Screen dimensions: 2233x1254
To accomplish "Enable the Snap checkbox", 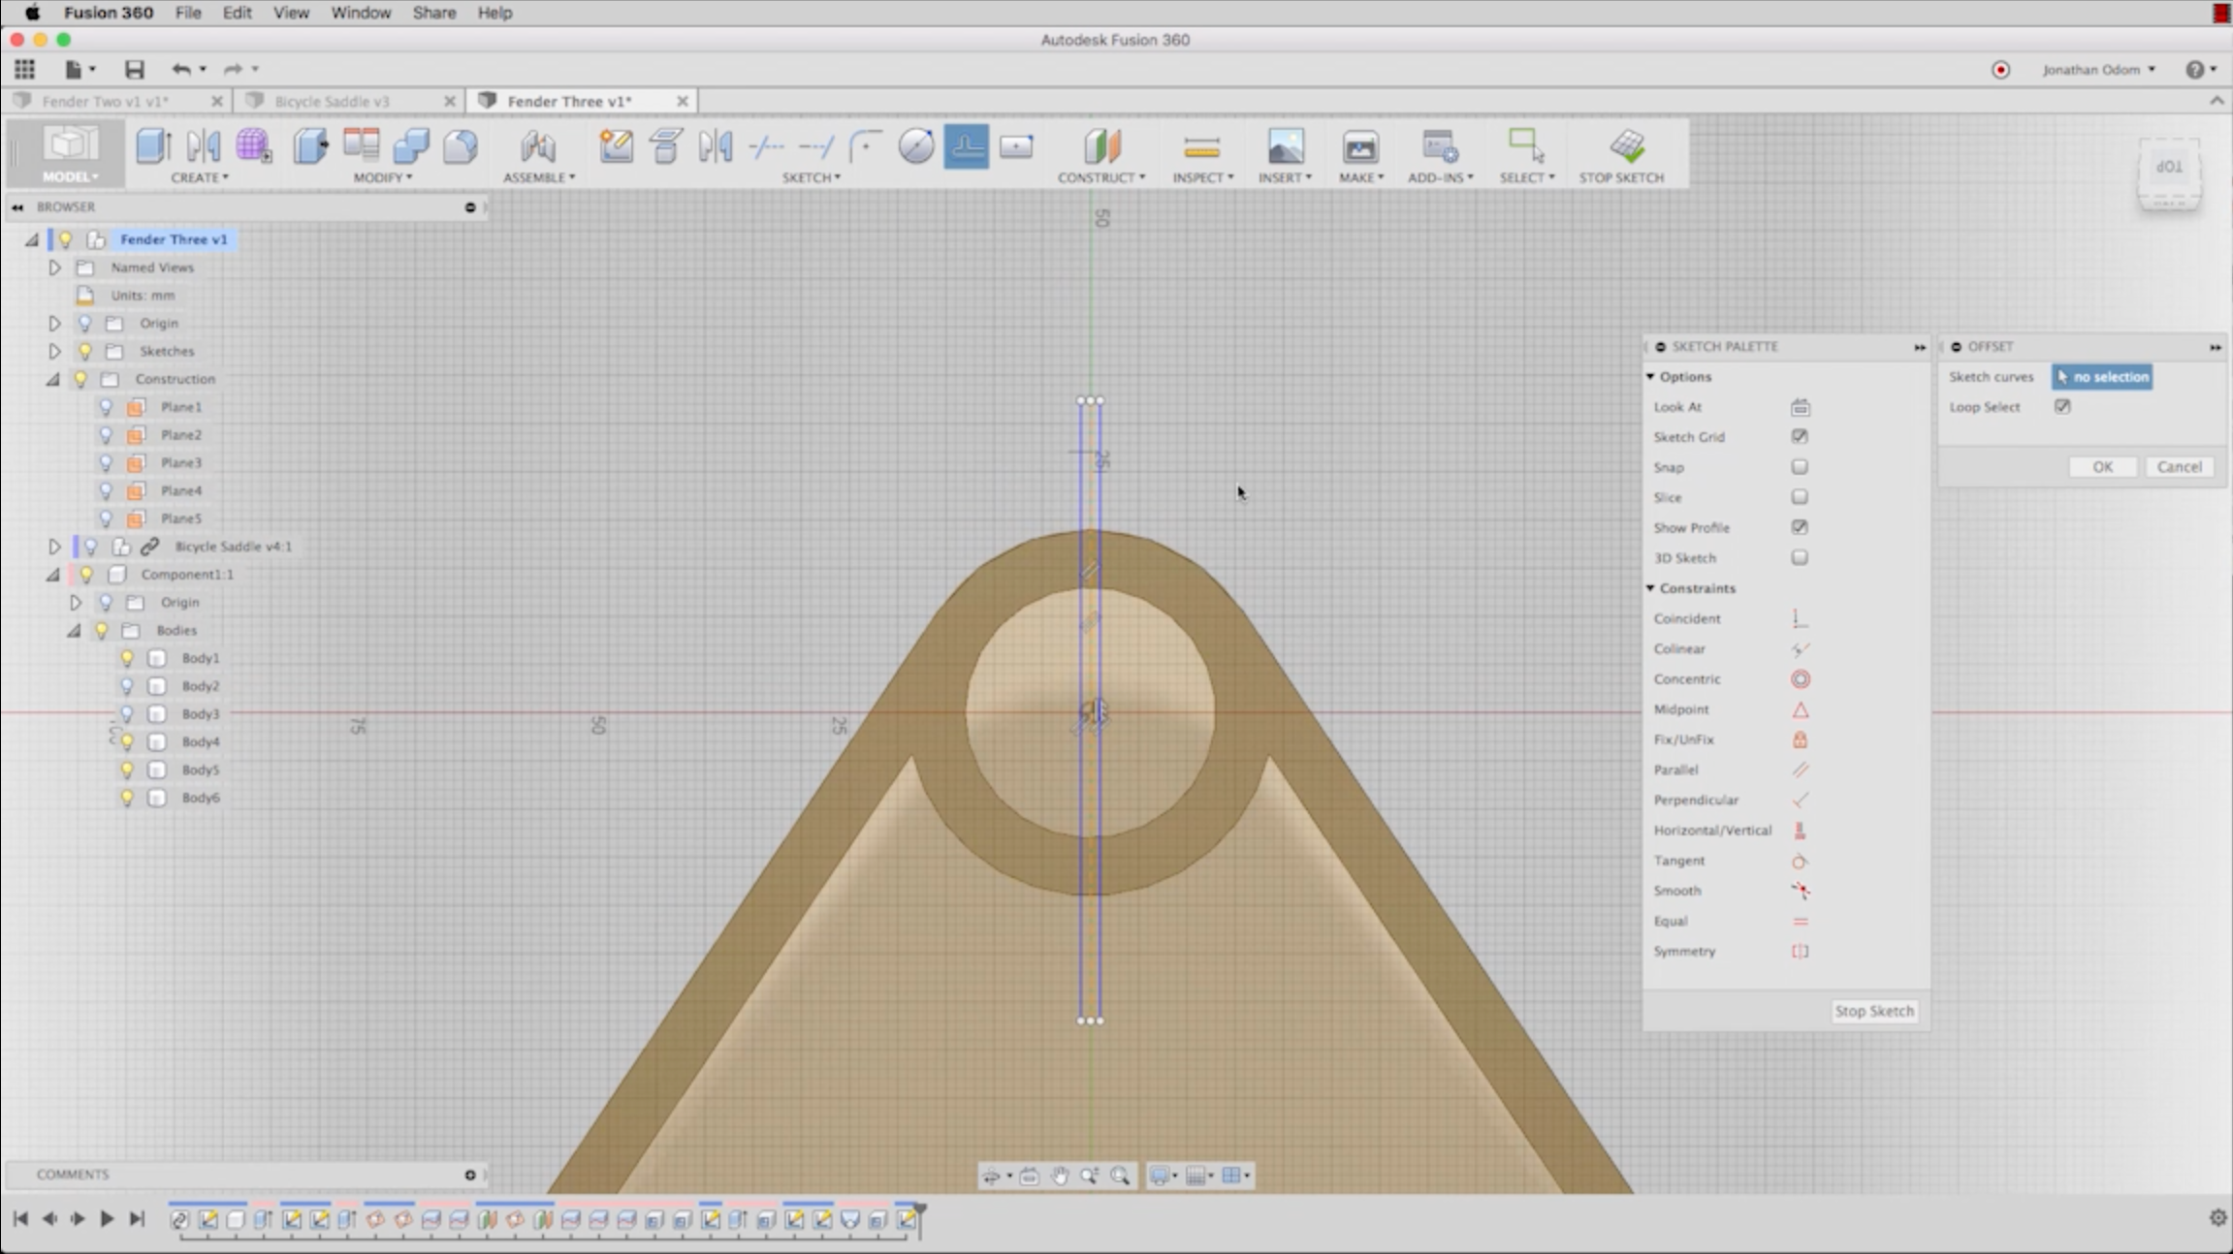I will pos(1800,467).
